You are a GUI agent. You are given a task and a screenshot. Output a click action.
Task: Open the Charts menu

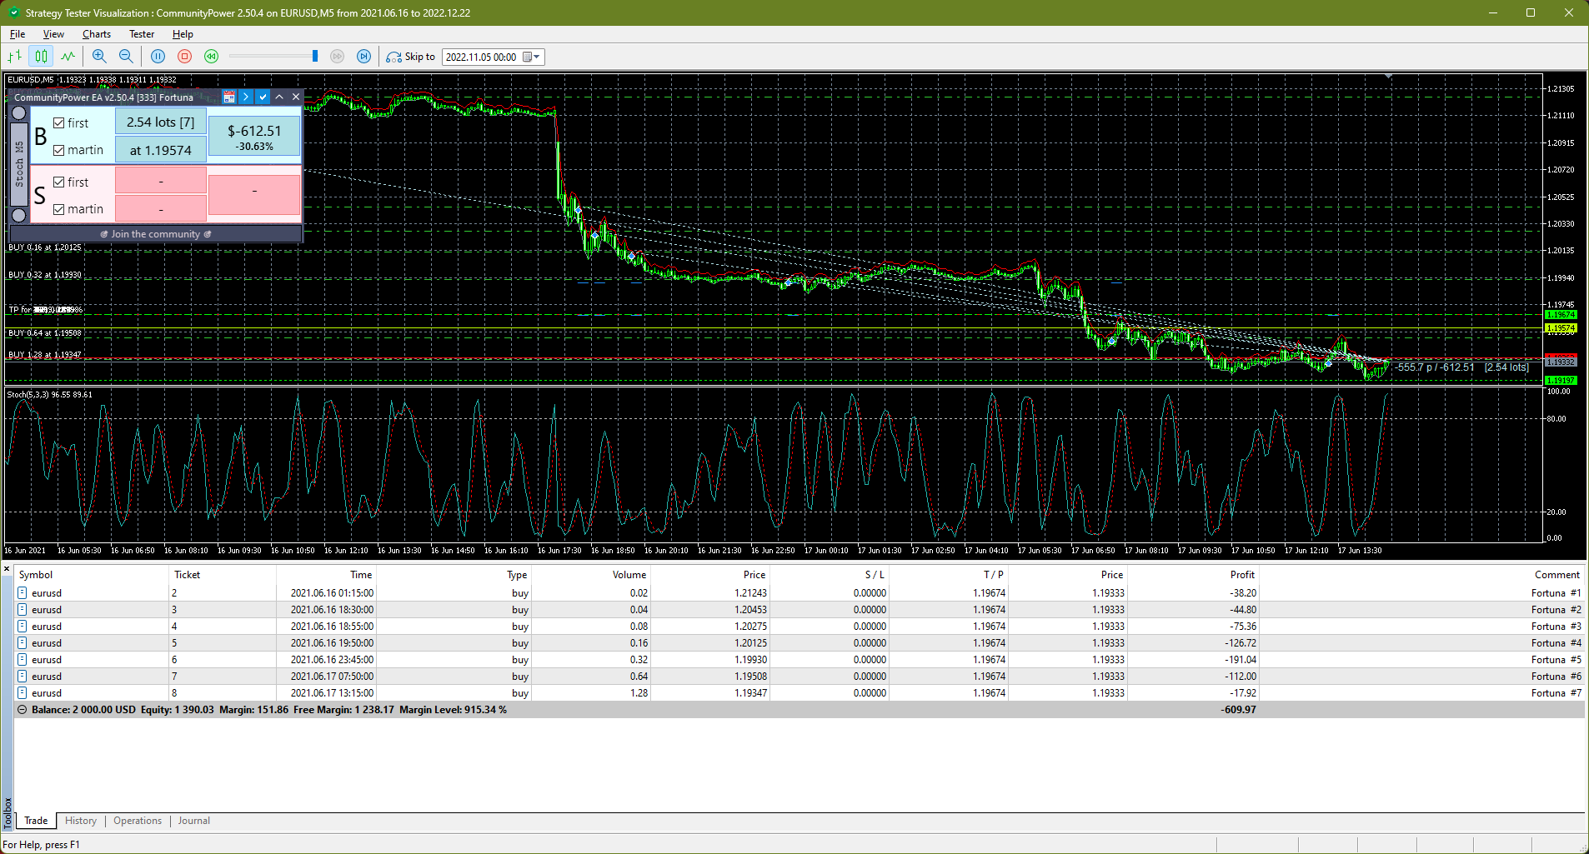pyautogui.click(x=97, y=34)
